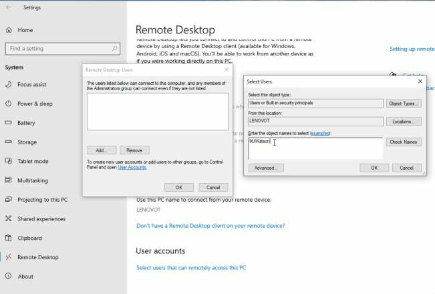The height and width of the screenshot is (294, 435).
Task: Open the User Accounts link
Action: [x=132, y=167]
